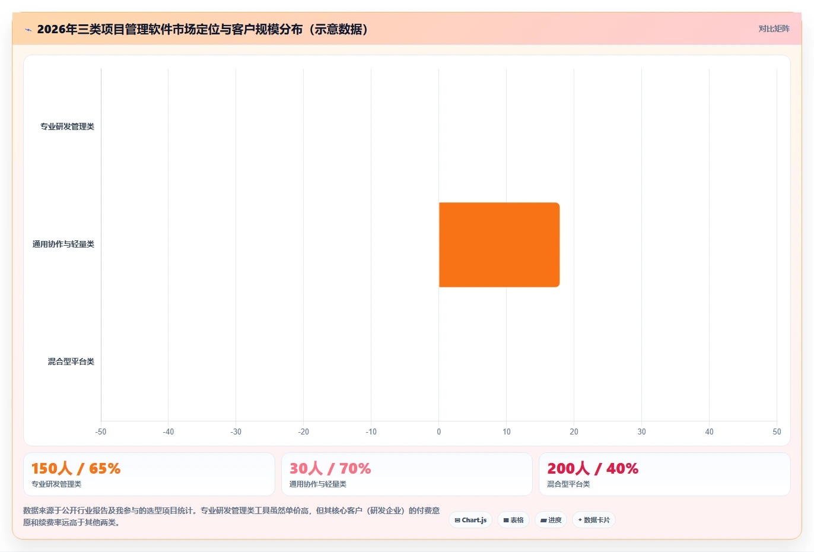Select the 混合型平台类 axis label

click(x=71, y=361)
